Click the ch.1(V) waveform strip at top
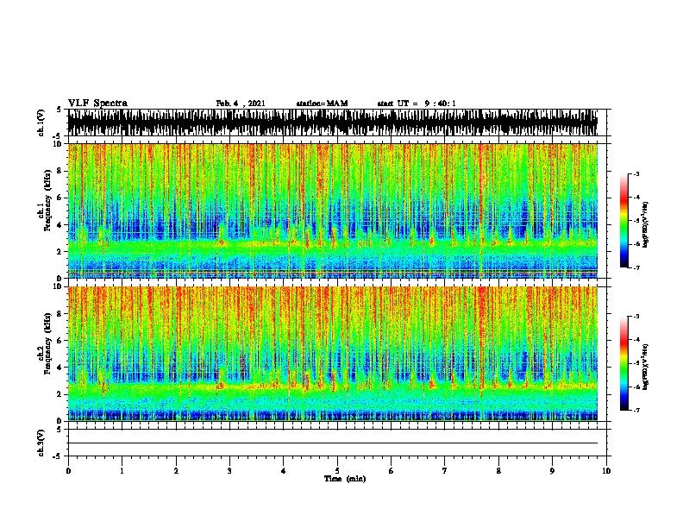This screenshot has width=683, height=528. click(333, 123)
